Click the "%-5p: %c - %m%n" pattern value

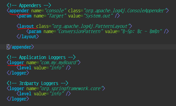(x=141, y=31)
